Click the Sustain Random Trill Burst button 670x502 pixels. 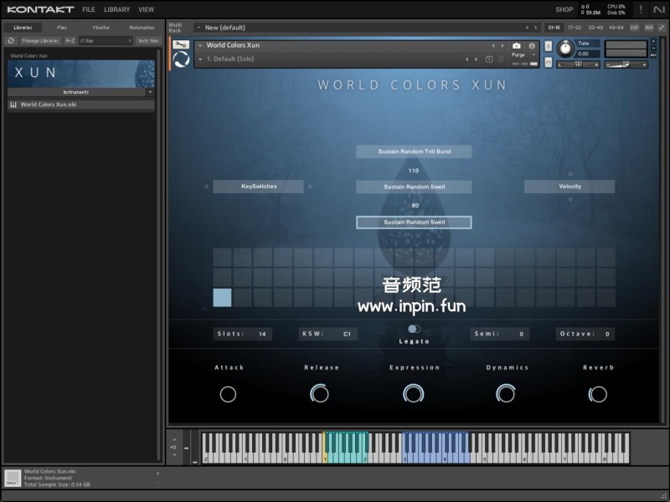coord(414,151)
